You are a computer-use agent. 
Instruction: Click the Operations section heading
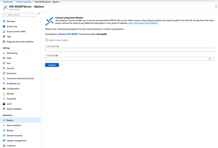(7, 115)
